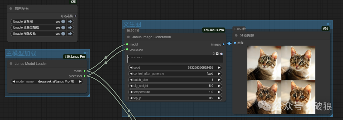Click the seed value 613299350692455
Image resolution: width=343 pixels, height=120 pixels.
tap(200, 67)
